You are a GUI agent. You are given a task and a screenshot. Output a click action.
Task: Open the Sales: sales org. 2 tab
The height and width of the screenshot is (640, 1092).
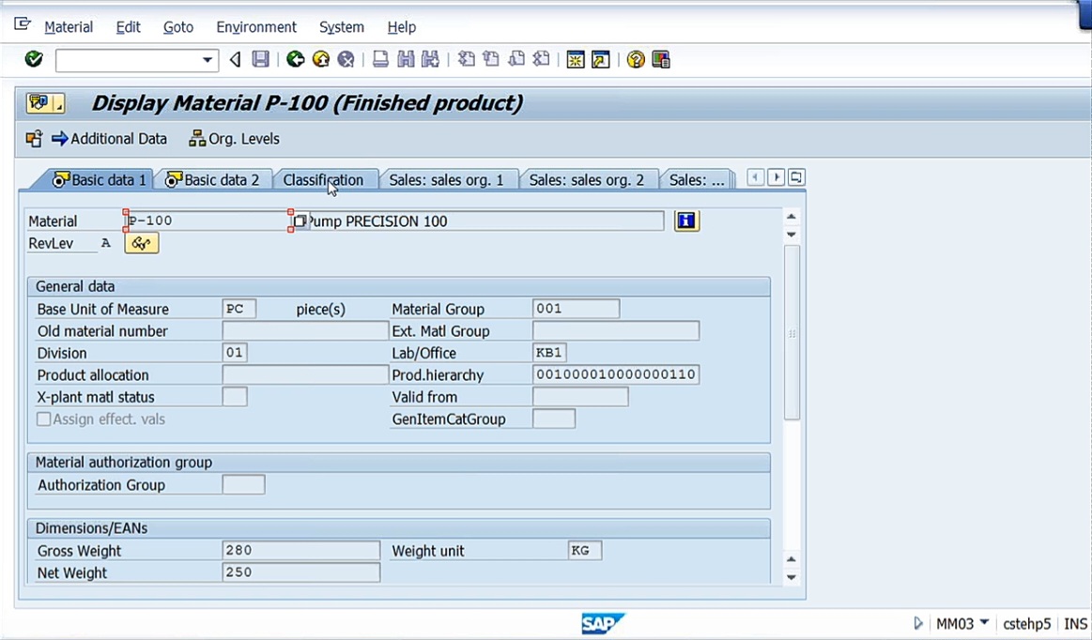pyautogui.click(x=587, y=179)
